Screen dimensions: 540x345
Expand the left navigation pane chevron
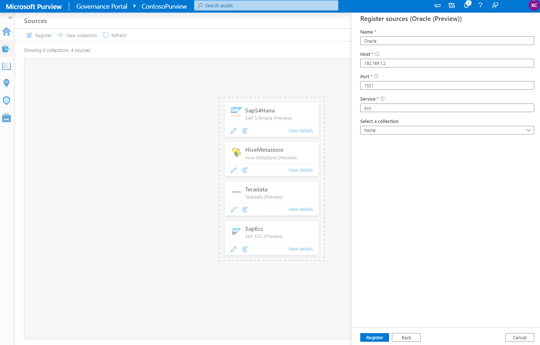[x=10, y=18]
